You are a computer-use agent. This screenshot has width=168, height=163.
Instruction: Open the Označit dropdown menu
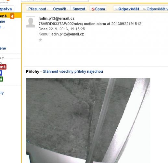(61, 9)
